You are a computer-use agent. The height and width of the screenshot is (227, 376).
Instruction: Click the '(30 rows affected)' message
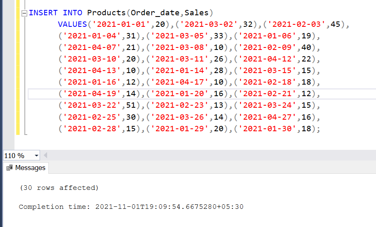(59, 188)
